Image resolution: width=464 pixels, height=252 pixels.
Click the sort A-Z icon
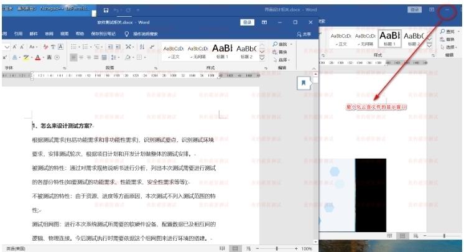pyautogui.click(x=142, y=47)
